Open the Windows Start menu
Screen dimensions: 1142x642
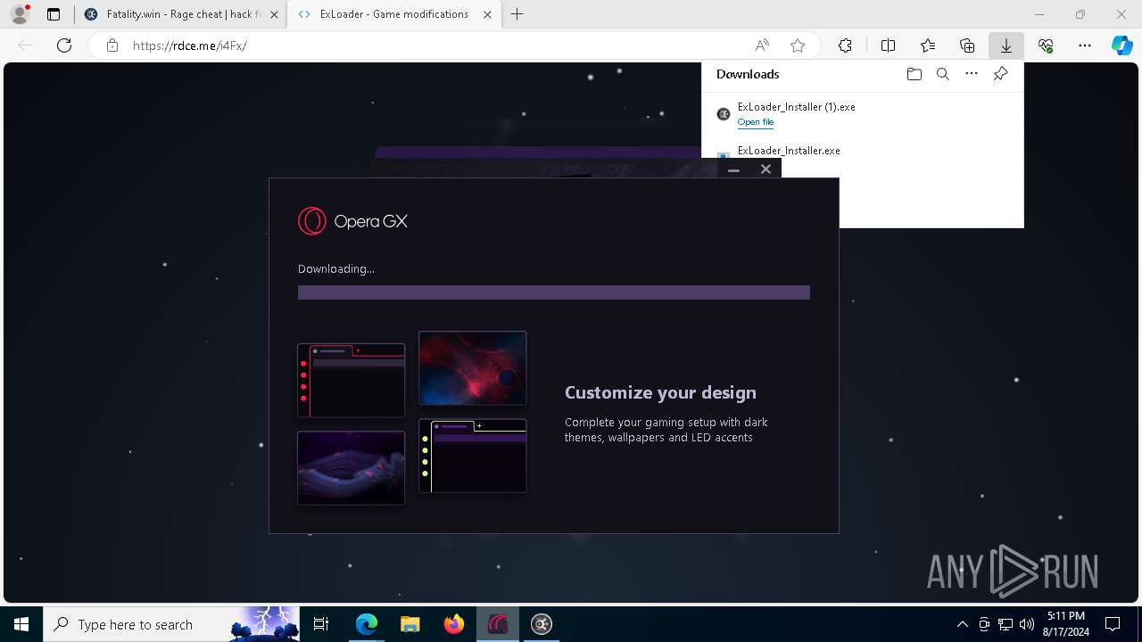tap(21, 624)
